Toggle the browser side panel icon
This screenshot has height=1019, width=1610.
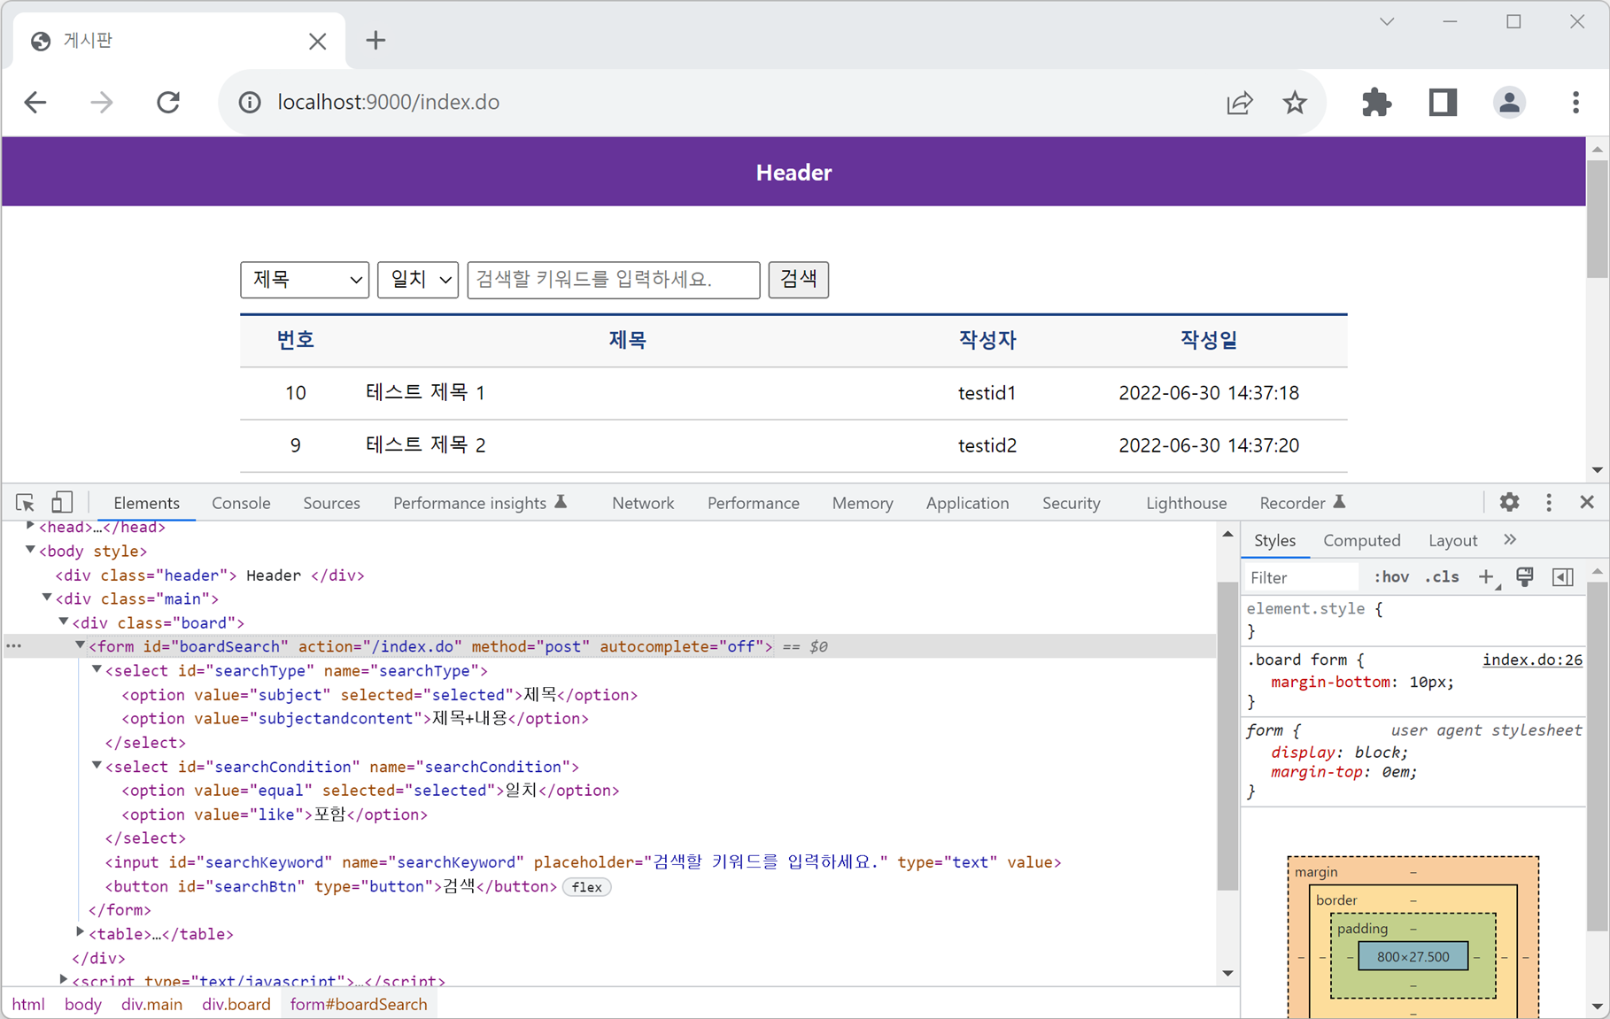pyautogui.click(x=1443, y=103)
